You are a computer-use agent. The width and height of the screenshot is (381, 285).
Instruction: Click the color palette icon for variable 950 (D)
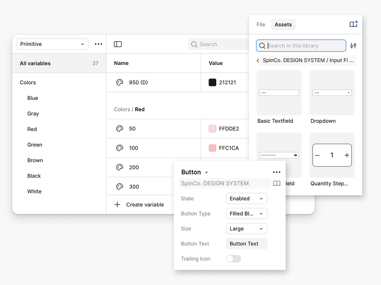[119, 82]
